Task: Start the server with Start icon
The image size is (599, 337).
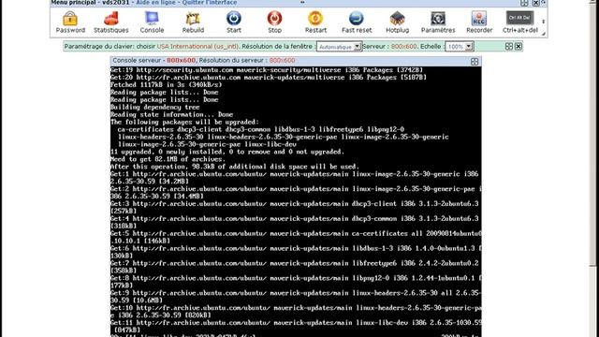Action: pyautogui.click(x=234, y=22)
